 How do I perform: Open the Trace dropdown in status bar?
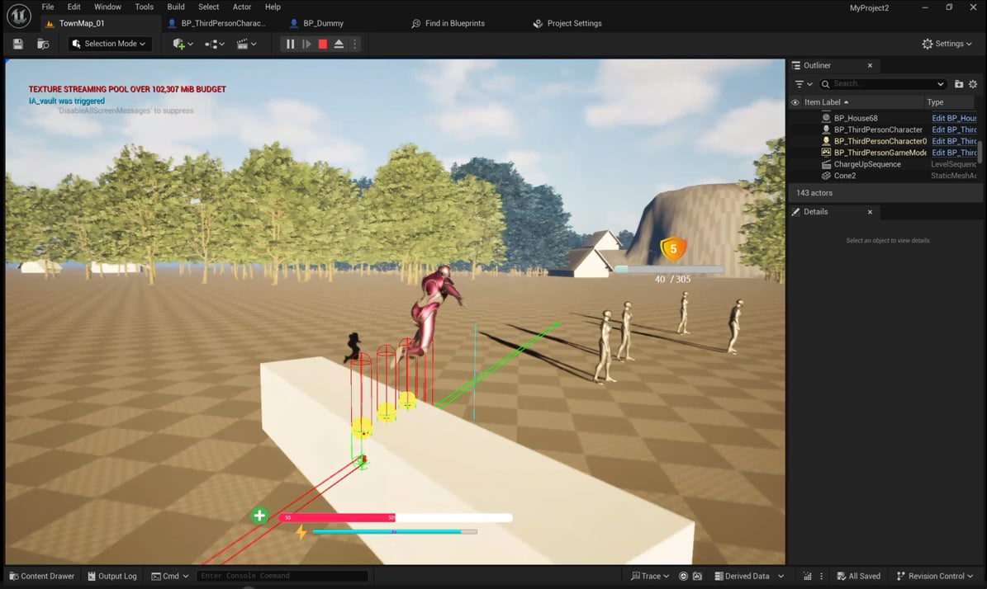[650, 576]
